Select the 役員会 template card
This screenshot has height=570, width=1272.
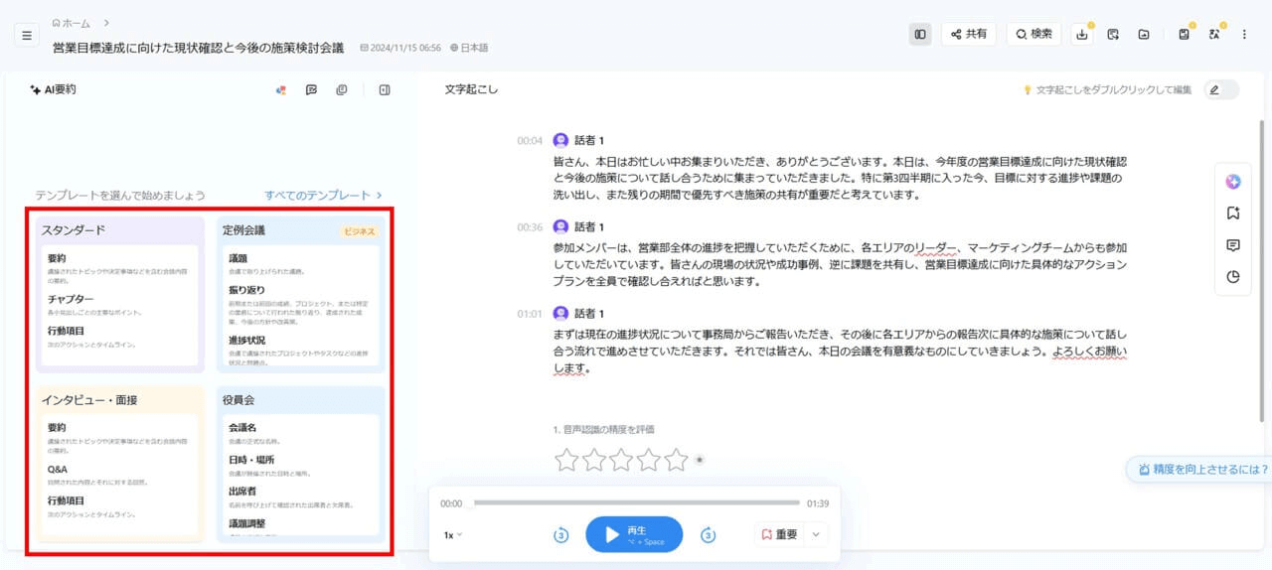pos(301,464)
